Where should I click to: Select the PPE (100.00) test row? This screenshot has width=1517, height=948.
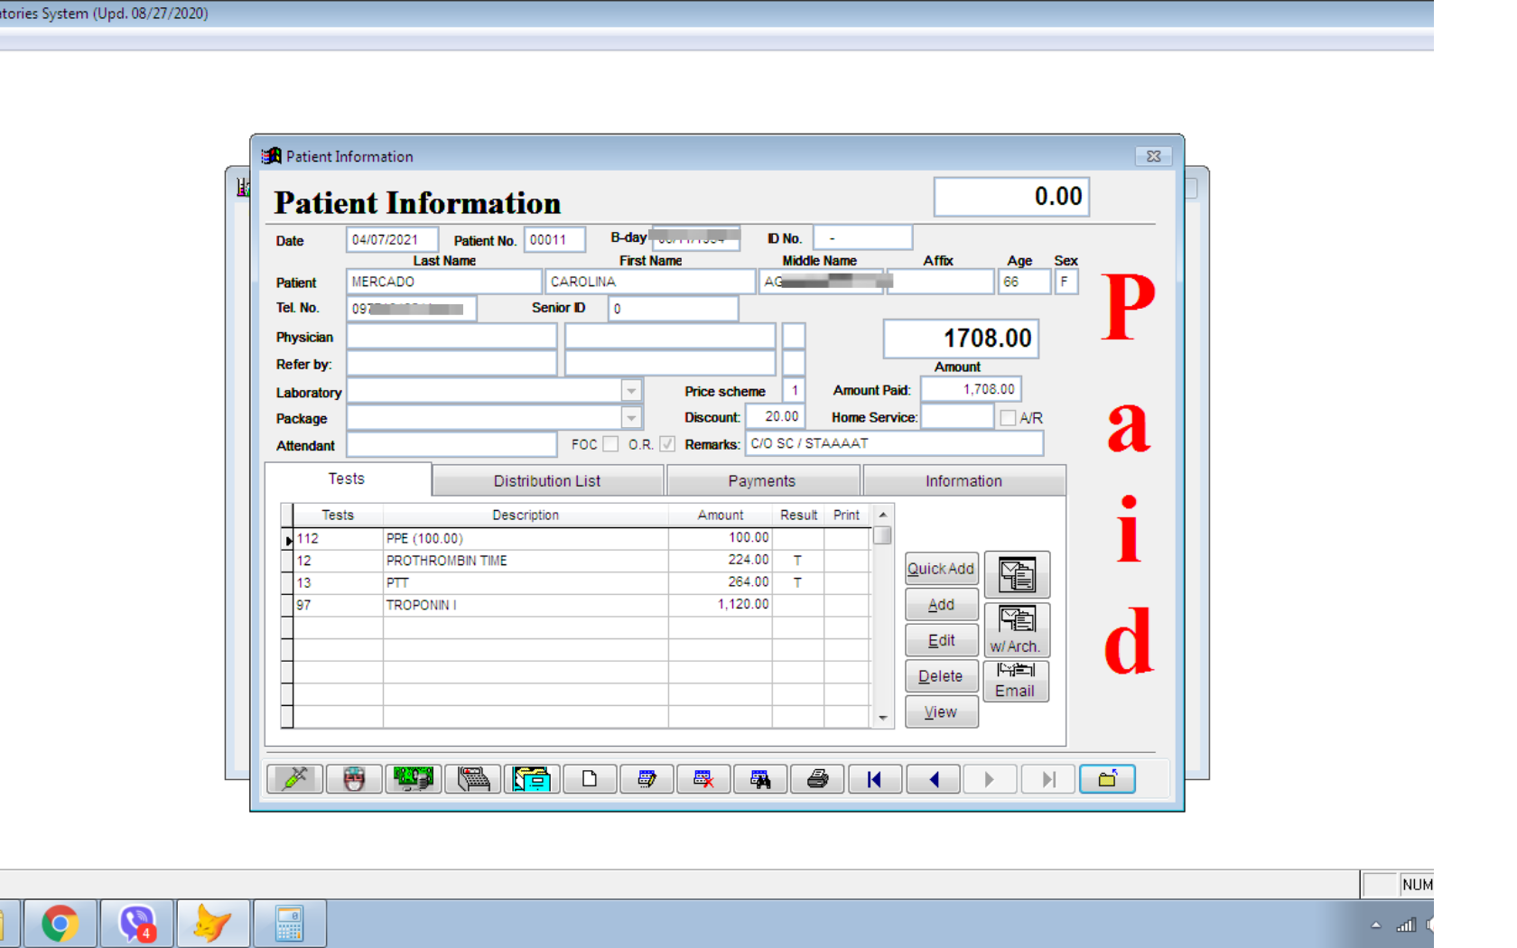pos(576,539)
